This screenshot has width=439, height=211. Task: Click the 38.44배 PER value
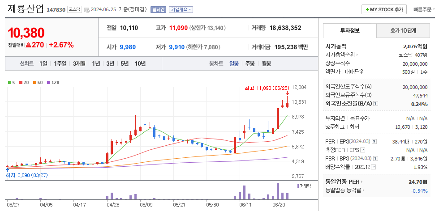click(x=400, y=142)
